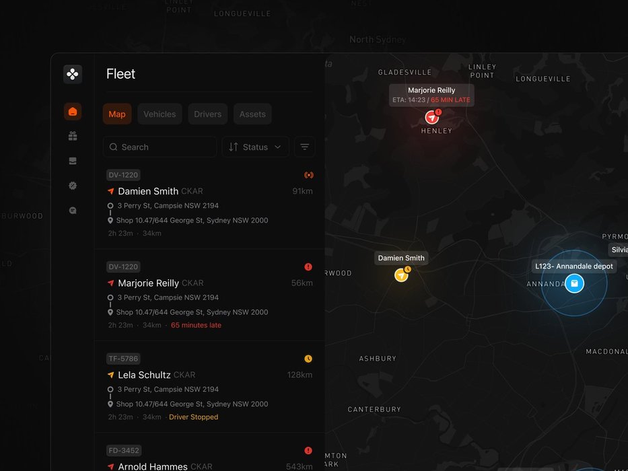Click red alert icon on Marjorie Reilly card
Screen dimensions: 628x471
(308, 266)
